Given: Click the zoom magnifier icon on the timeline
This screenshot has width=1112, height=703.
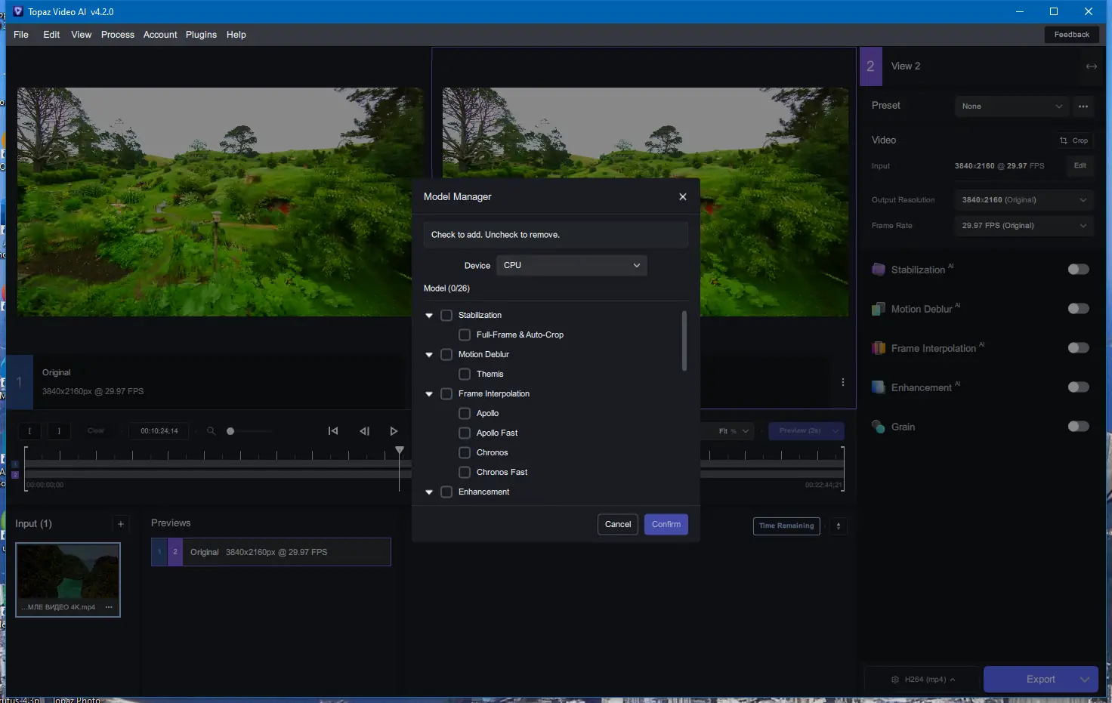Looking at the screenshot, I should [x=212, y=431].
